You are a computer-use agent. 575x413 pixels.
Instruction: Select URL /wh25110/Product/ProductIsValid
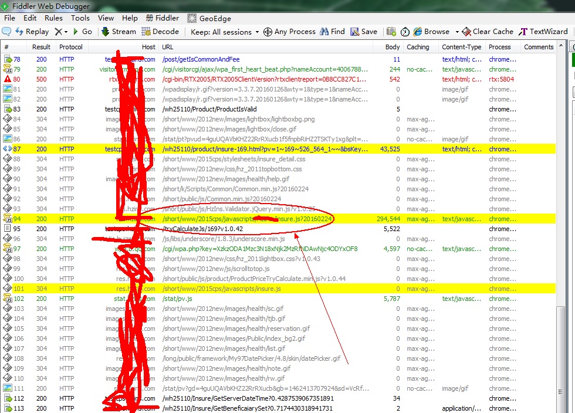pos(209,109)
